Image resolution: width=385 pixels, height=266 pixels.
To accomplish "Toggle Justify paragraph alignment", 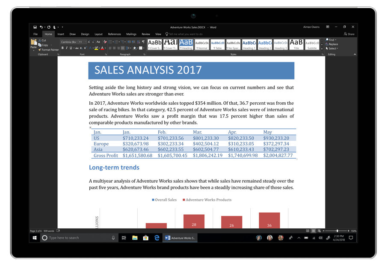I will point(122,48).
